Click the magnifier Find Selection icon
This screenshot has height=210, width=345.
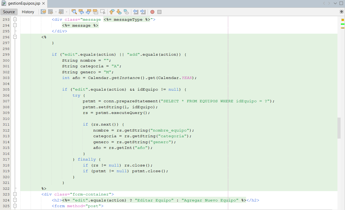(x=74, y=12)
